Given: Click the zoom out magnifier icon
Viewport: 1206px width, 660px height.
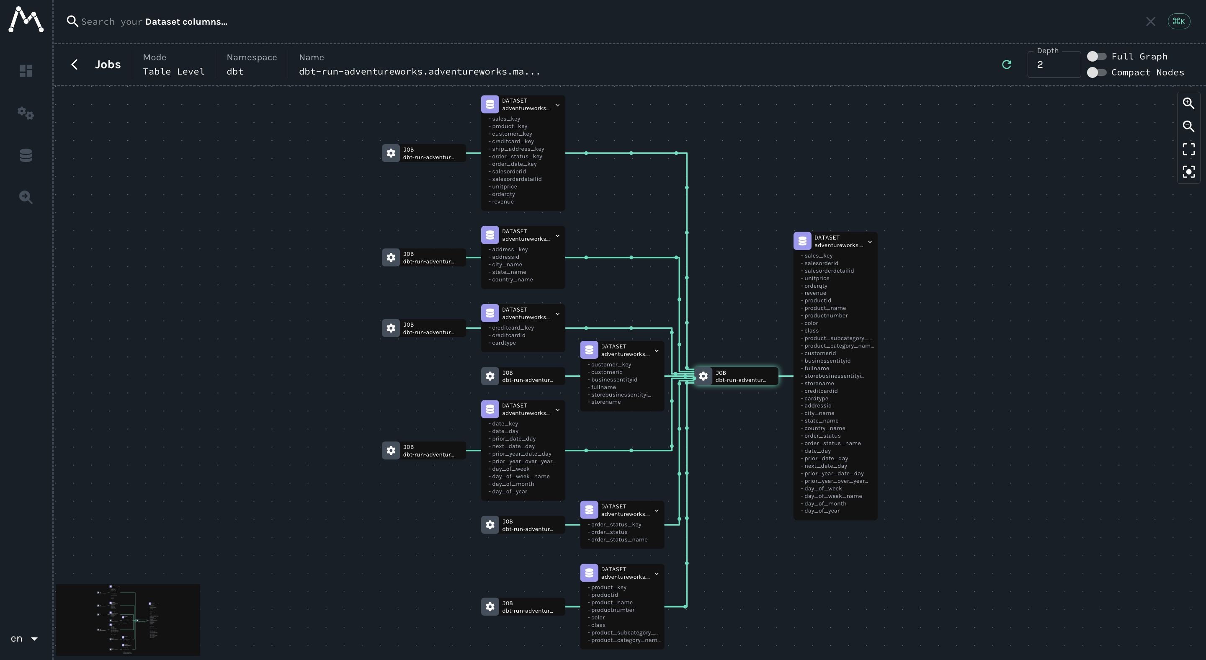Looking at the screenshot, I should (1188, 126).
